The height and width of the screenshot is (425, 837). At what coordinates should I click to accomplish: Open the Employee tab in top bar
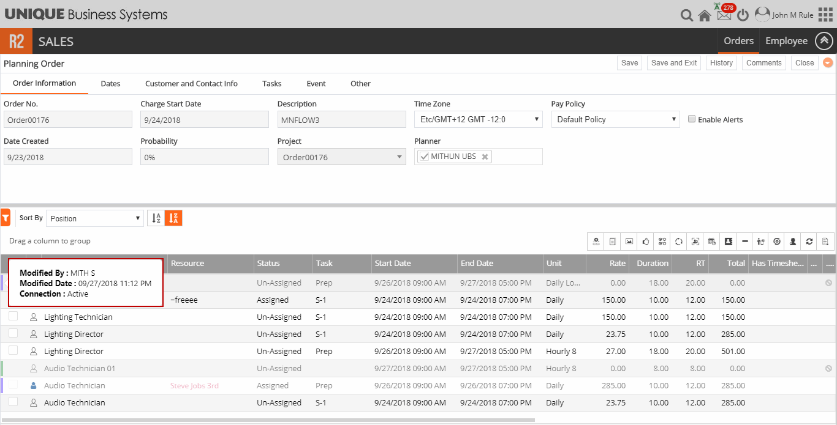coord(786,41)
